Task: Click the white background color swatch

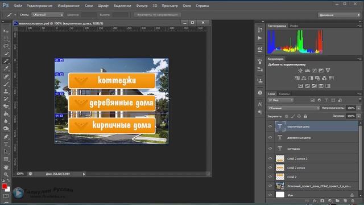Action: click(x=8, y=190)
